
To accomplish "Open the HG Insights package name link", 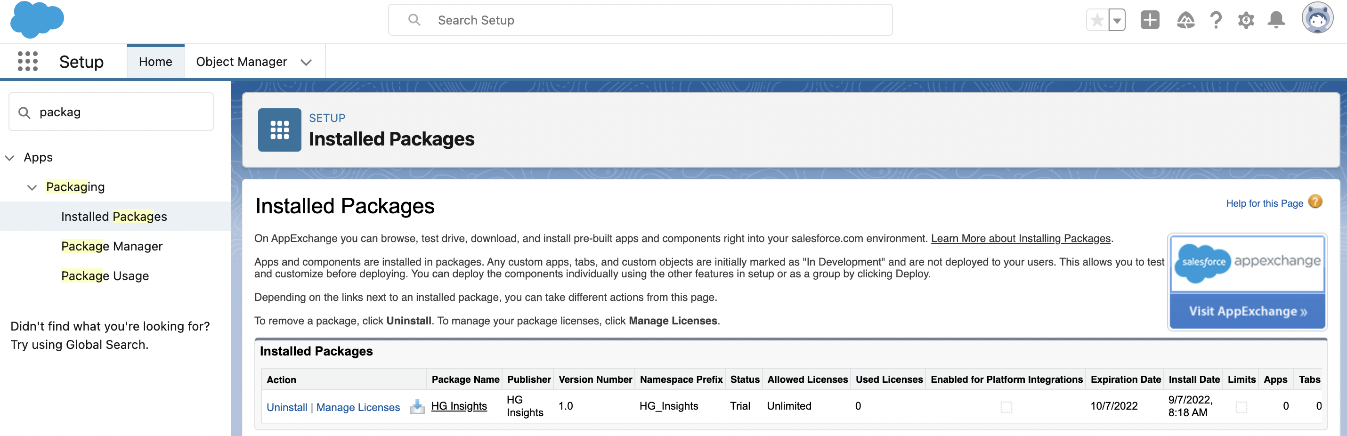I will 459,406.
